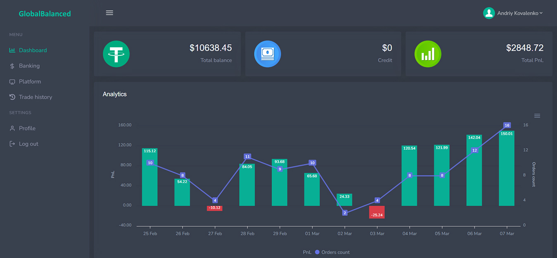
Task: Toggle the PnL series in legend
Action: coord(307,252)
